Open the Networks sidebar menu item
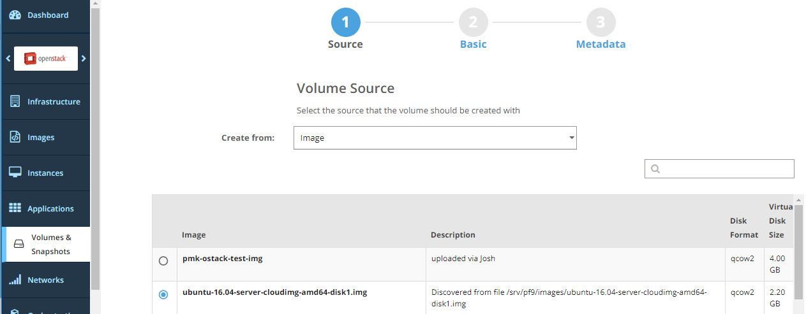Screen dimensions: 806x314 (45, 280)
